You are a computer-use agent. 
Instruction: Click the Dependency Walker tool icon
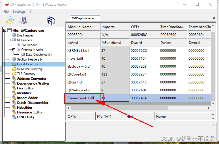(x=14, y=83)
